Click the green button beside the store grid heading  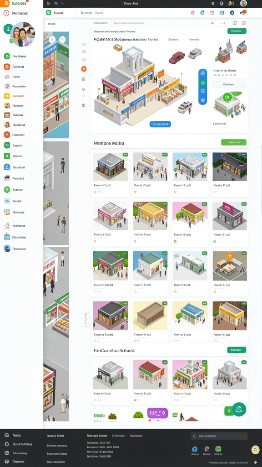point(233,142)
